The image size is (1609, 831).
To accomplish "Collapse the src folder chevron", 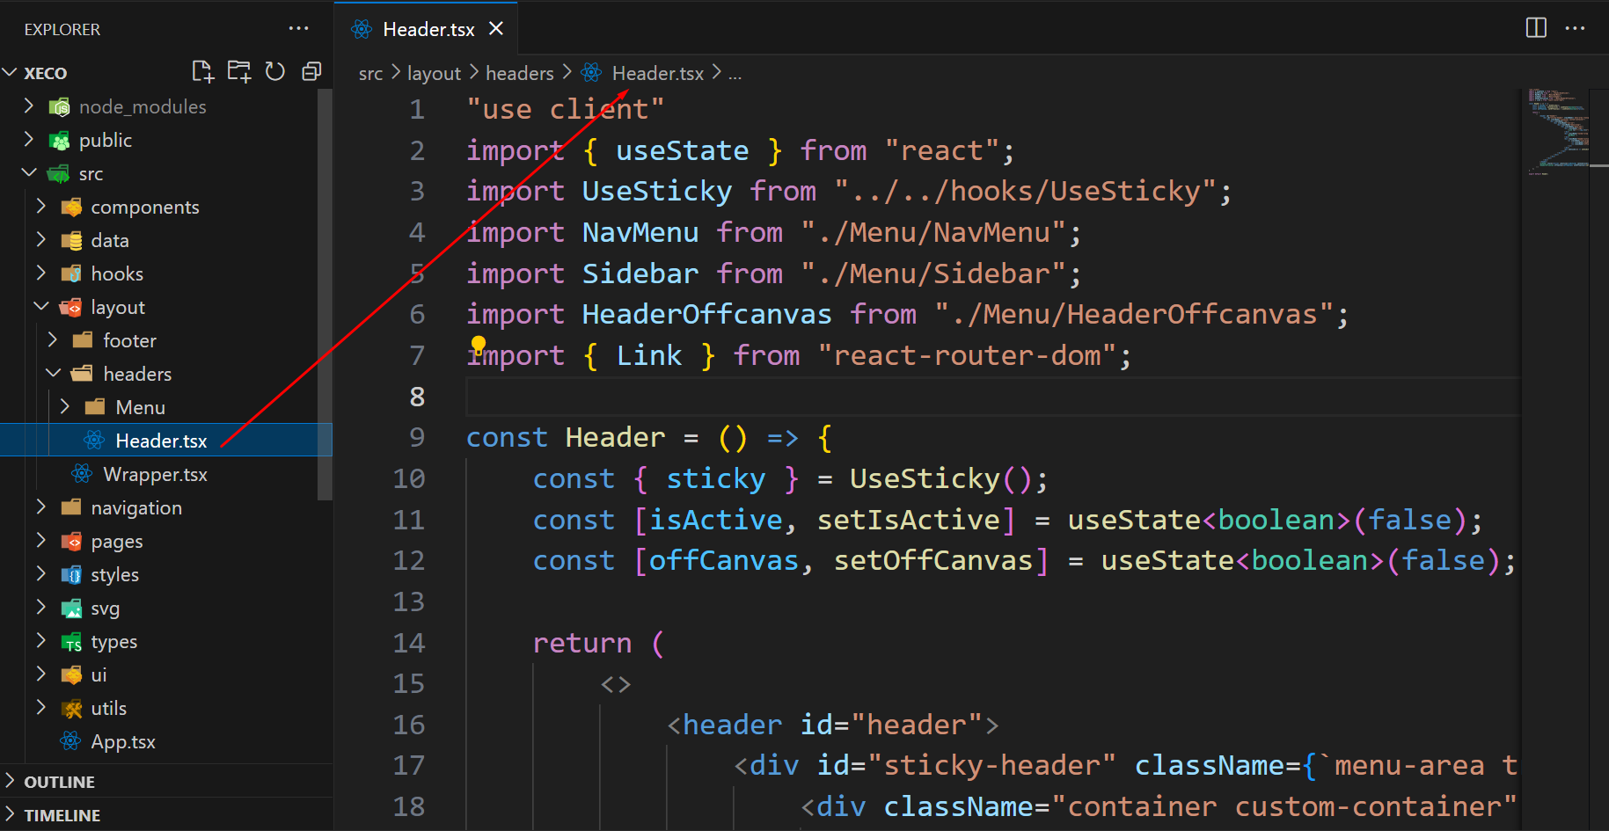I will [29, 172].
